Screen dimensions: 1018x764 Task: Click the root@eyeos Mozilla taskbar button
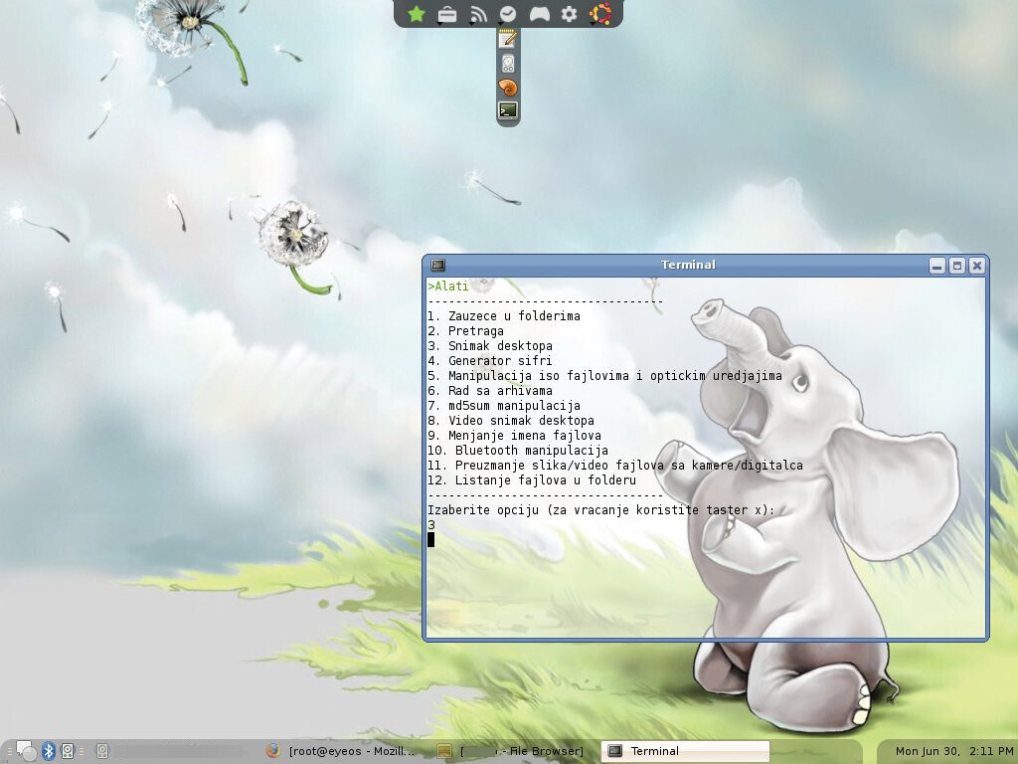[x=343, y=751]
